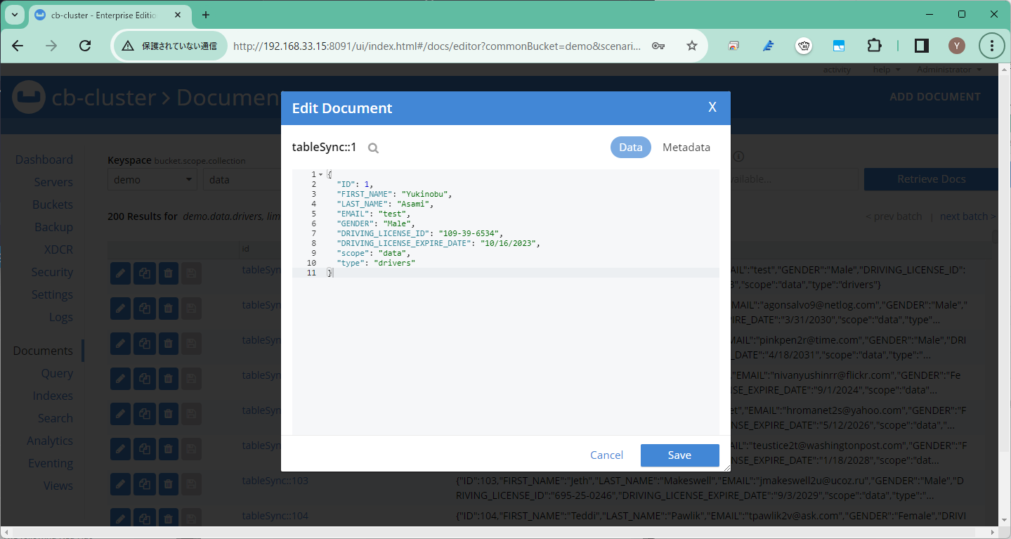The width and height of the screenshot is (1011, 539).
Task: Go to the Query section in sidebar
Action: click(x=57, y=373)
